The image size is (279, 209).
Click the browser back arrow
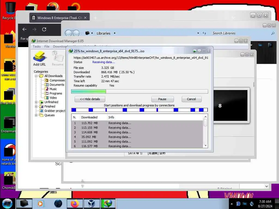tap(24, 29)
